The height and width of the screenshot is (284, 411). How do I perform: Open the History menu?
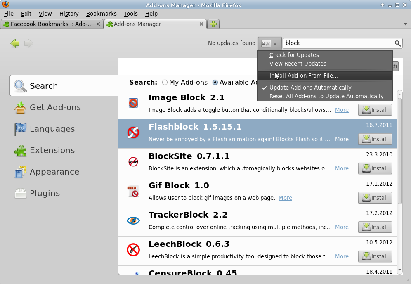point(69,14)
